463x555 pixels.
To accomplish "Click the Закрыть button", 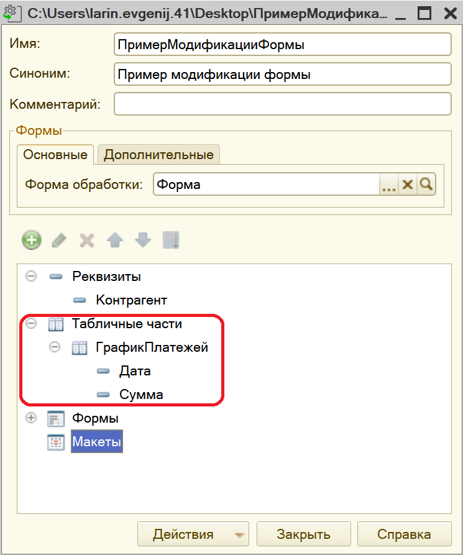I will [304, 534].
